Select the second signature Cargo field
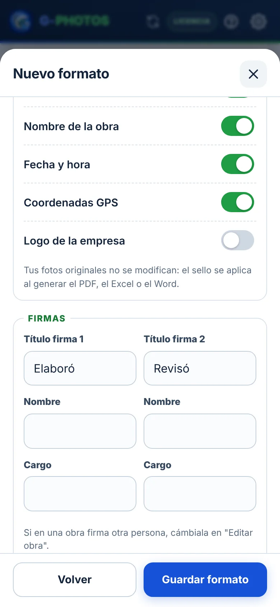 click(200, 494)
